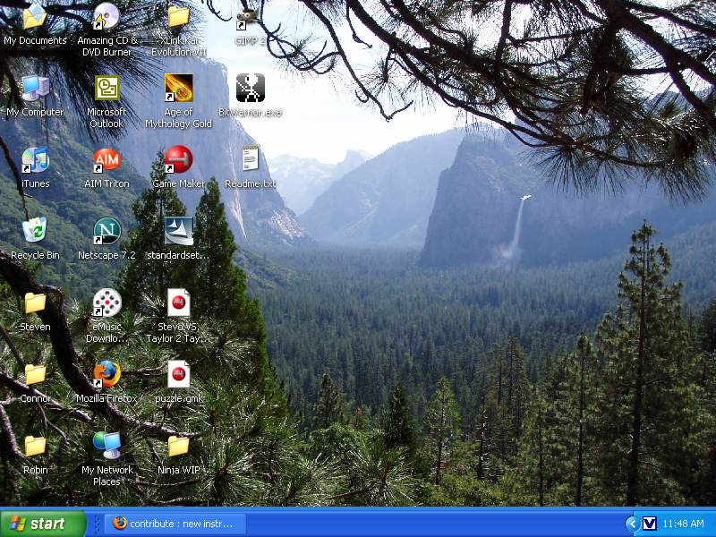This screenshot has width=716, height=537.
Task: Select the My Computer desktop icon
Action: (35, 88)
